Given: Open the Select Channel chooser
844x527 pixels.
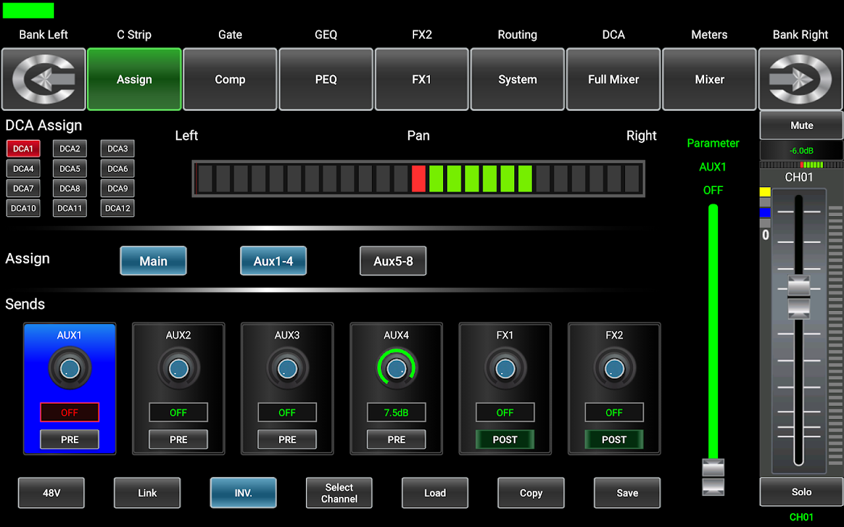Looking at the screenshot, I should pyautogui.click(x=339, y=493).
